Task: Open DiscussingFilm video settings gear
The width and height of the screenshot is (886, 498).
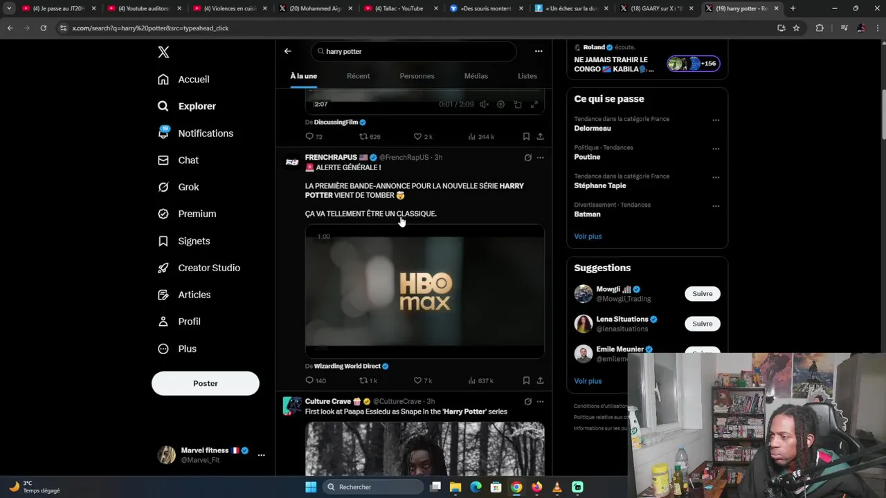Action: [x=500, y=104]
